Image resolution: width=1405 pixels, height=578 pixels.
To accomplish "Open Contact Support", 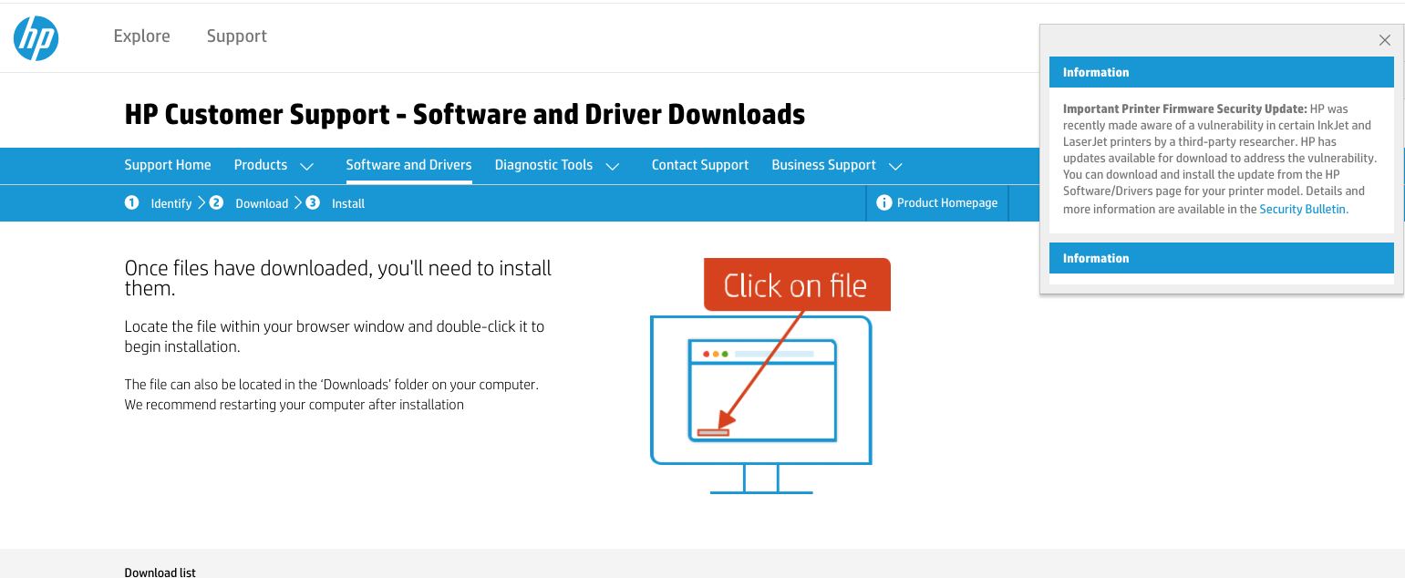I will pyautogui.click(x=700, y=165).
